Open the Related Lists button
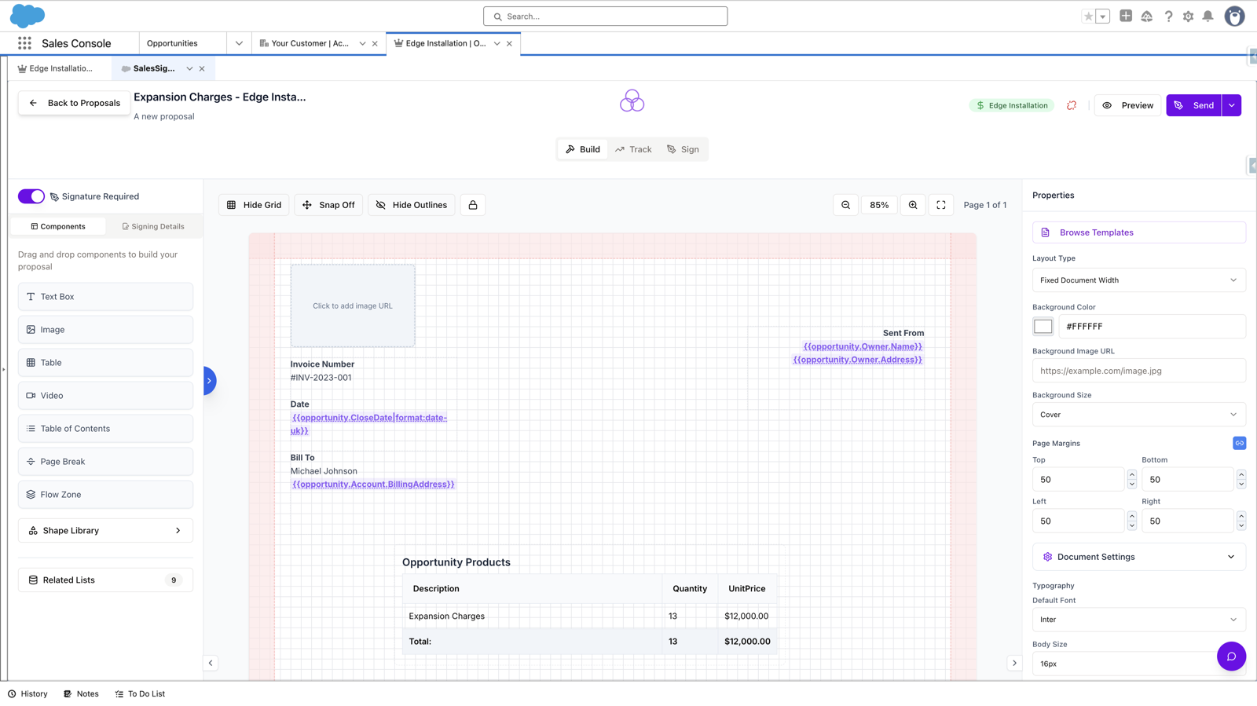 click(105, 580)
